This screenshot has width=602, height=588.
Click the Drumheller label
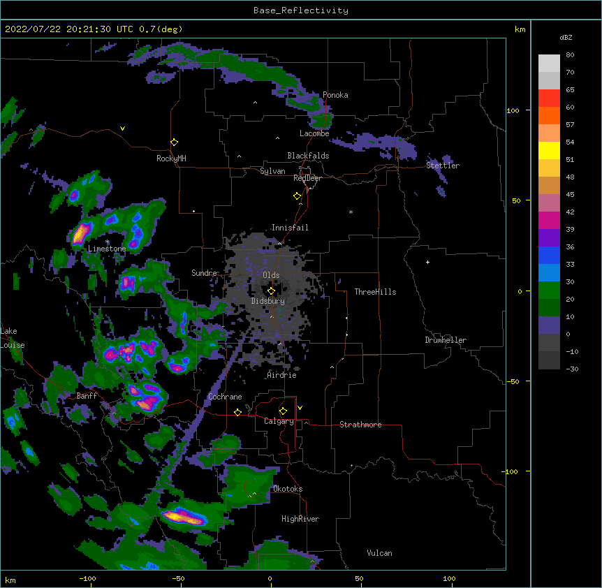pyautogui.click(x=446, y=340)
